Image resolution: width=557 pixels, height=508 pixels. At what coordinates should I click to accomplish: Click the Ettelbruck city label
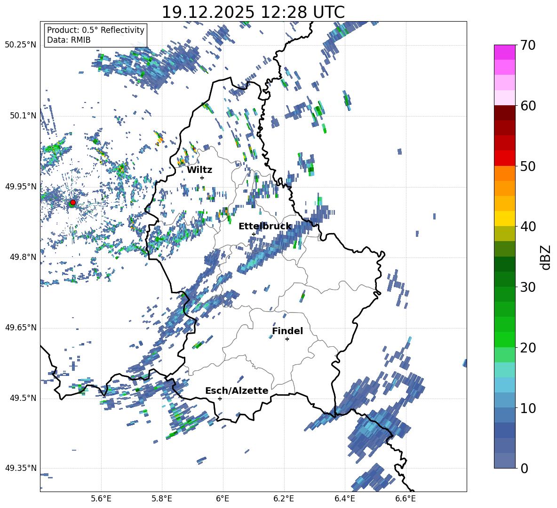(265, 227)
